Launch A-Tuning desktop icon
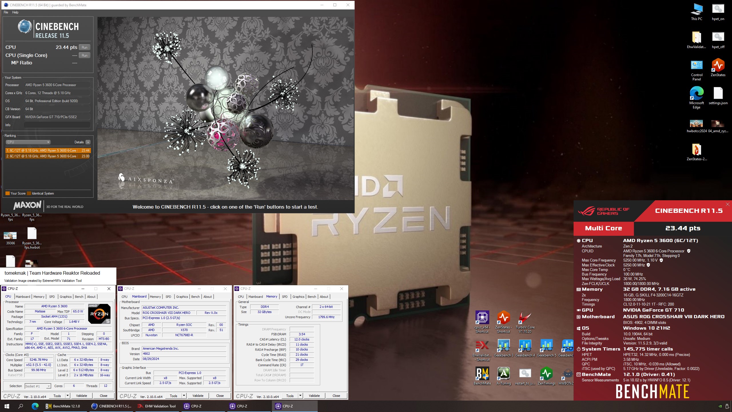Screen dimensions: 732x412 [504, 376]
